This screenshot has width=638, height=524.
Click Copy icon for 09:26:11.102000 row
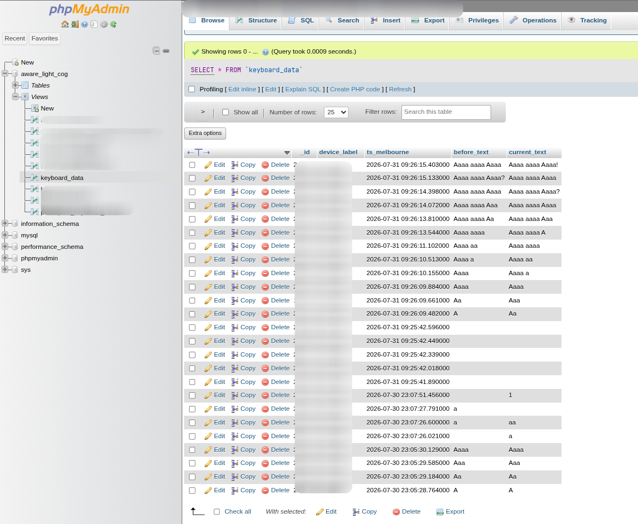235,246
